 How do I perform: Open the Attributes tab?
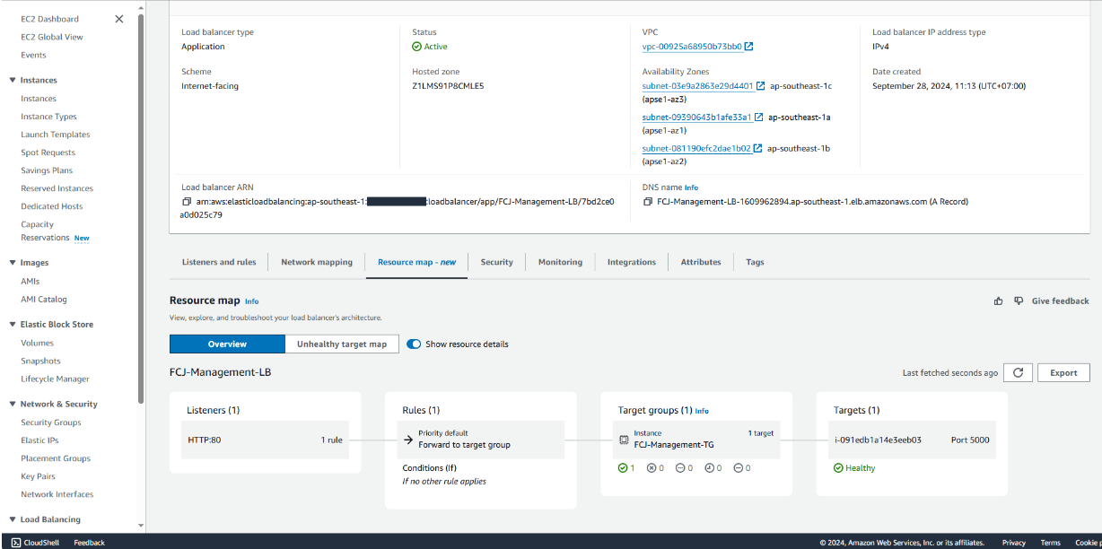click(701, 262)
